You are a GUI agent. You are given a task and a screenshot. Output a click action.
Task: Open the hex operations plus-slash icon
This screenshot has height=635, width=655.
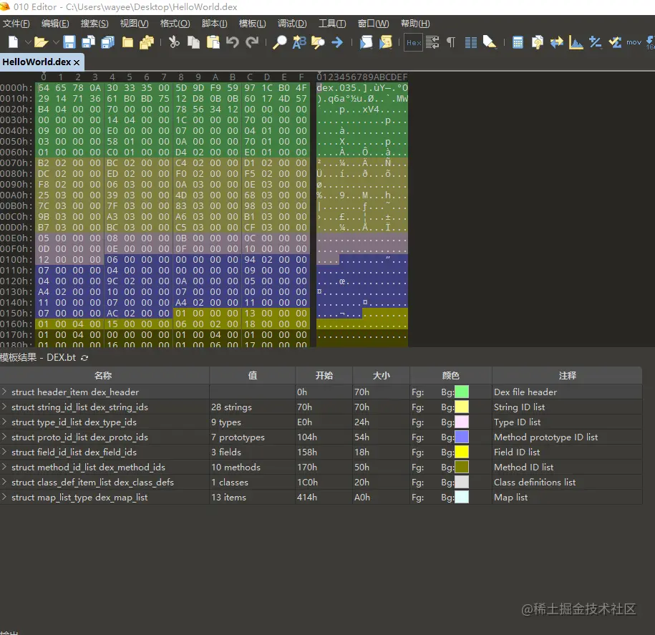click(x=596, y=42)
